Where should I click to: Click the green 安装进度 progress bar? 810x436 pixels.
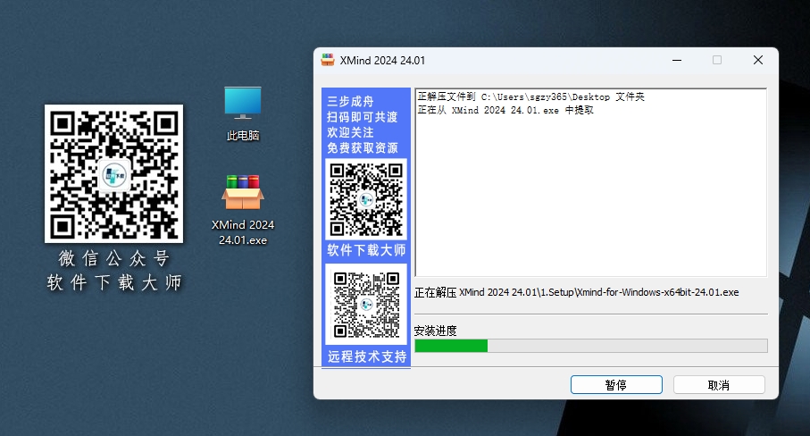[591, 346]
